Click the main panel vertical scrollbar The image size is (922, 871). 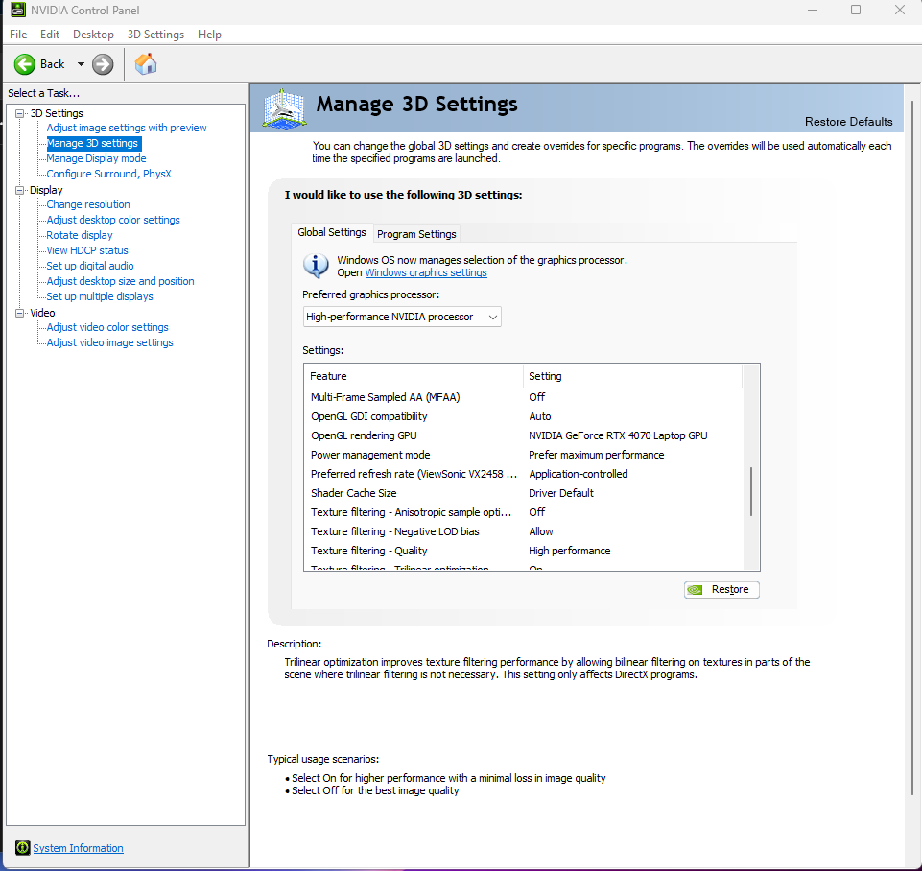pos(912,447)
